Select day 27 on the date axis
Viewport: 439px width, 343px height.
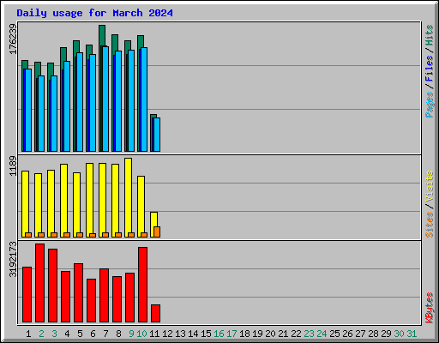360,334
